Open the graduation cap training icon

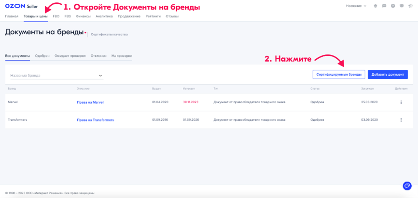401,6
